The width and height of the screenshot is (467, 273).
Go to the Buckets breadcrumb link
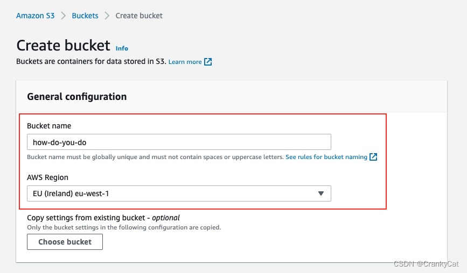[x=85, y=16]
